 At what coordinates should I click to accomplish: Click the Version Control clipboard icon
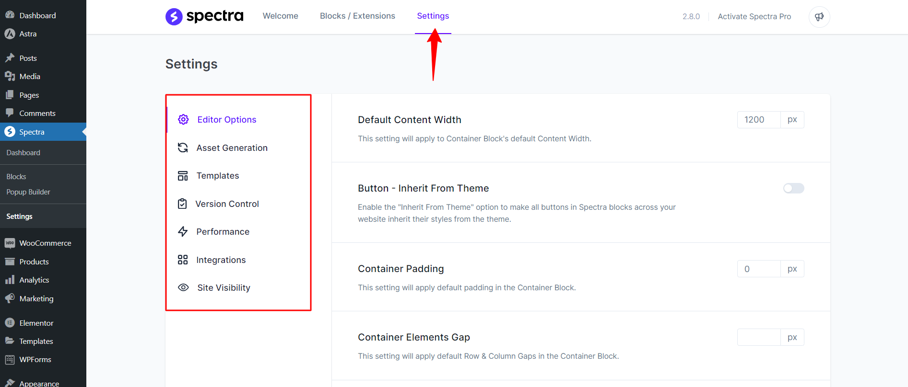click(x=182, y=204)
